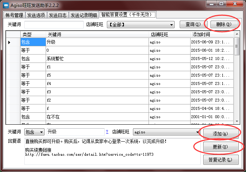This screenshot has width=246, height=172.
Task: Select the row with single keyword f
Action: click(x=120, y=108)
